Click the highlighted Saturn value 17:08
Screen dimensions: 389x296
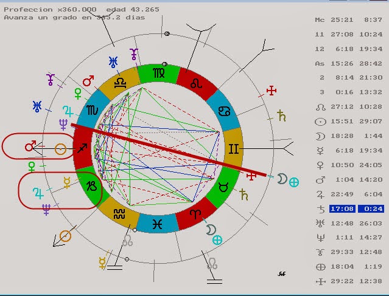(x=338, y=208)
